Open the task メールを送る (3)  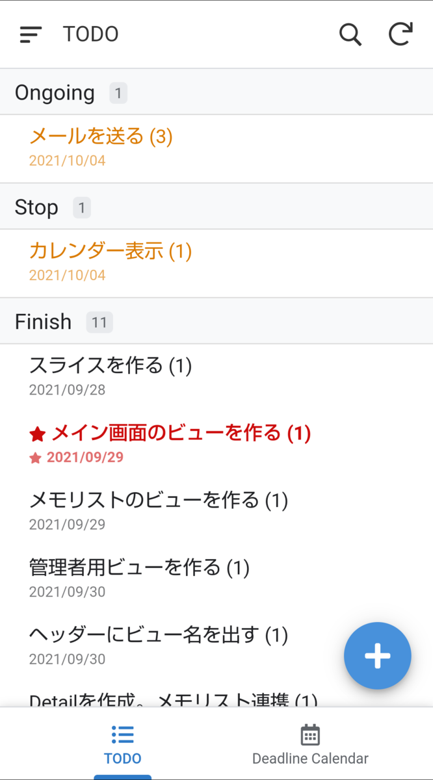(x=101, y=137)
